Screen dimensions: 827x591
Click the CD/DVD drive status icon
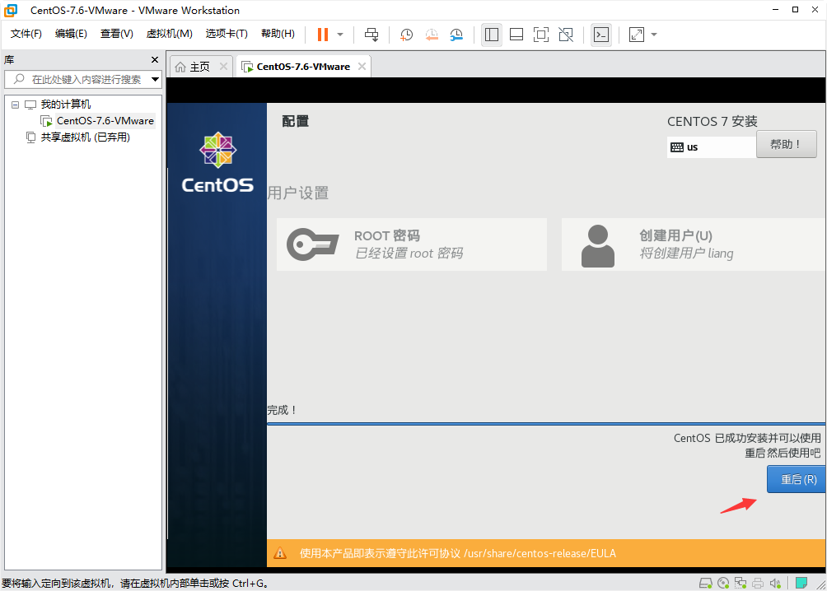(x=723, y=583)
